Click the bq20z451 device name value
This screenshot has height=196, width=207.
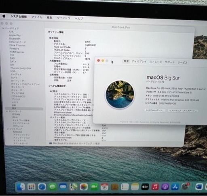point(91,45)
